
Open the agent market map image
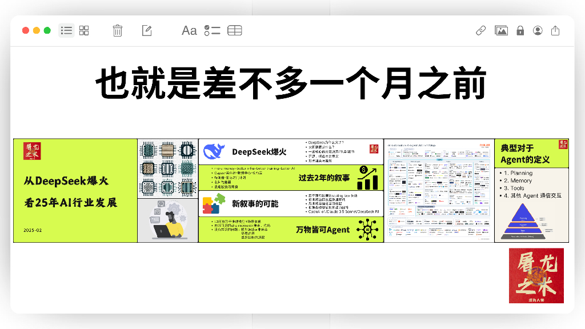coord(439,191)
